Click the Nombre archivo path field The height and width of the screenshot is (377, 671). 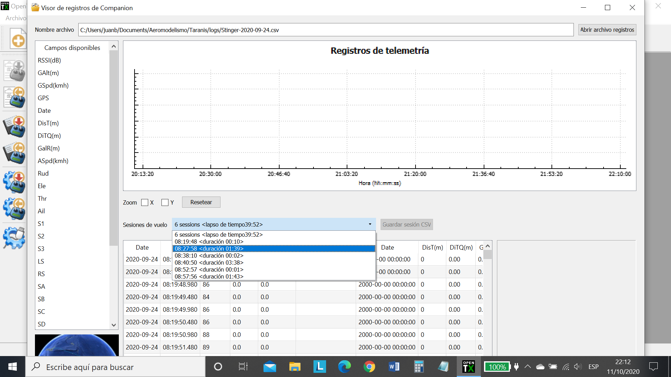(x=325, y=30)
